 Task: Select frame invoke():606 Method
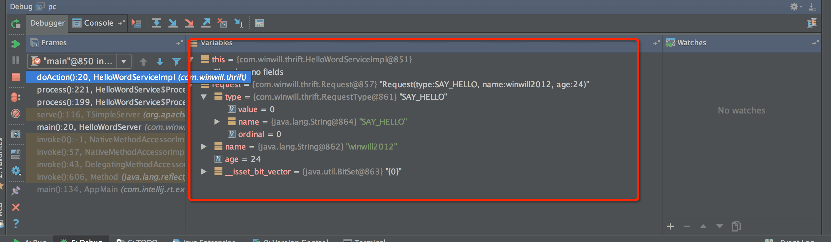point(106,177)
